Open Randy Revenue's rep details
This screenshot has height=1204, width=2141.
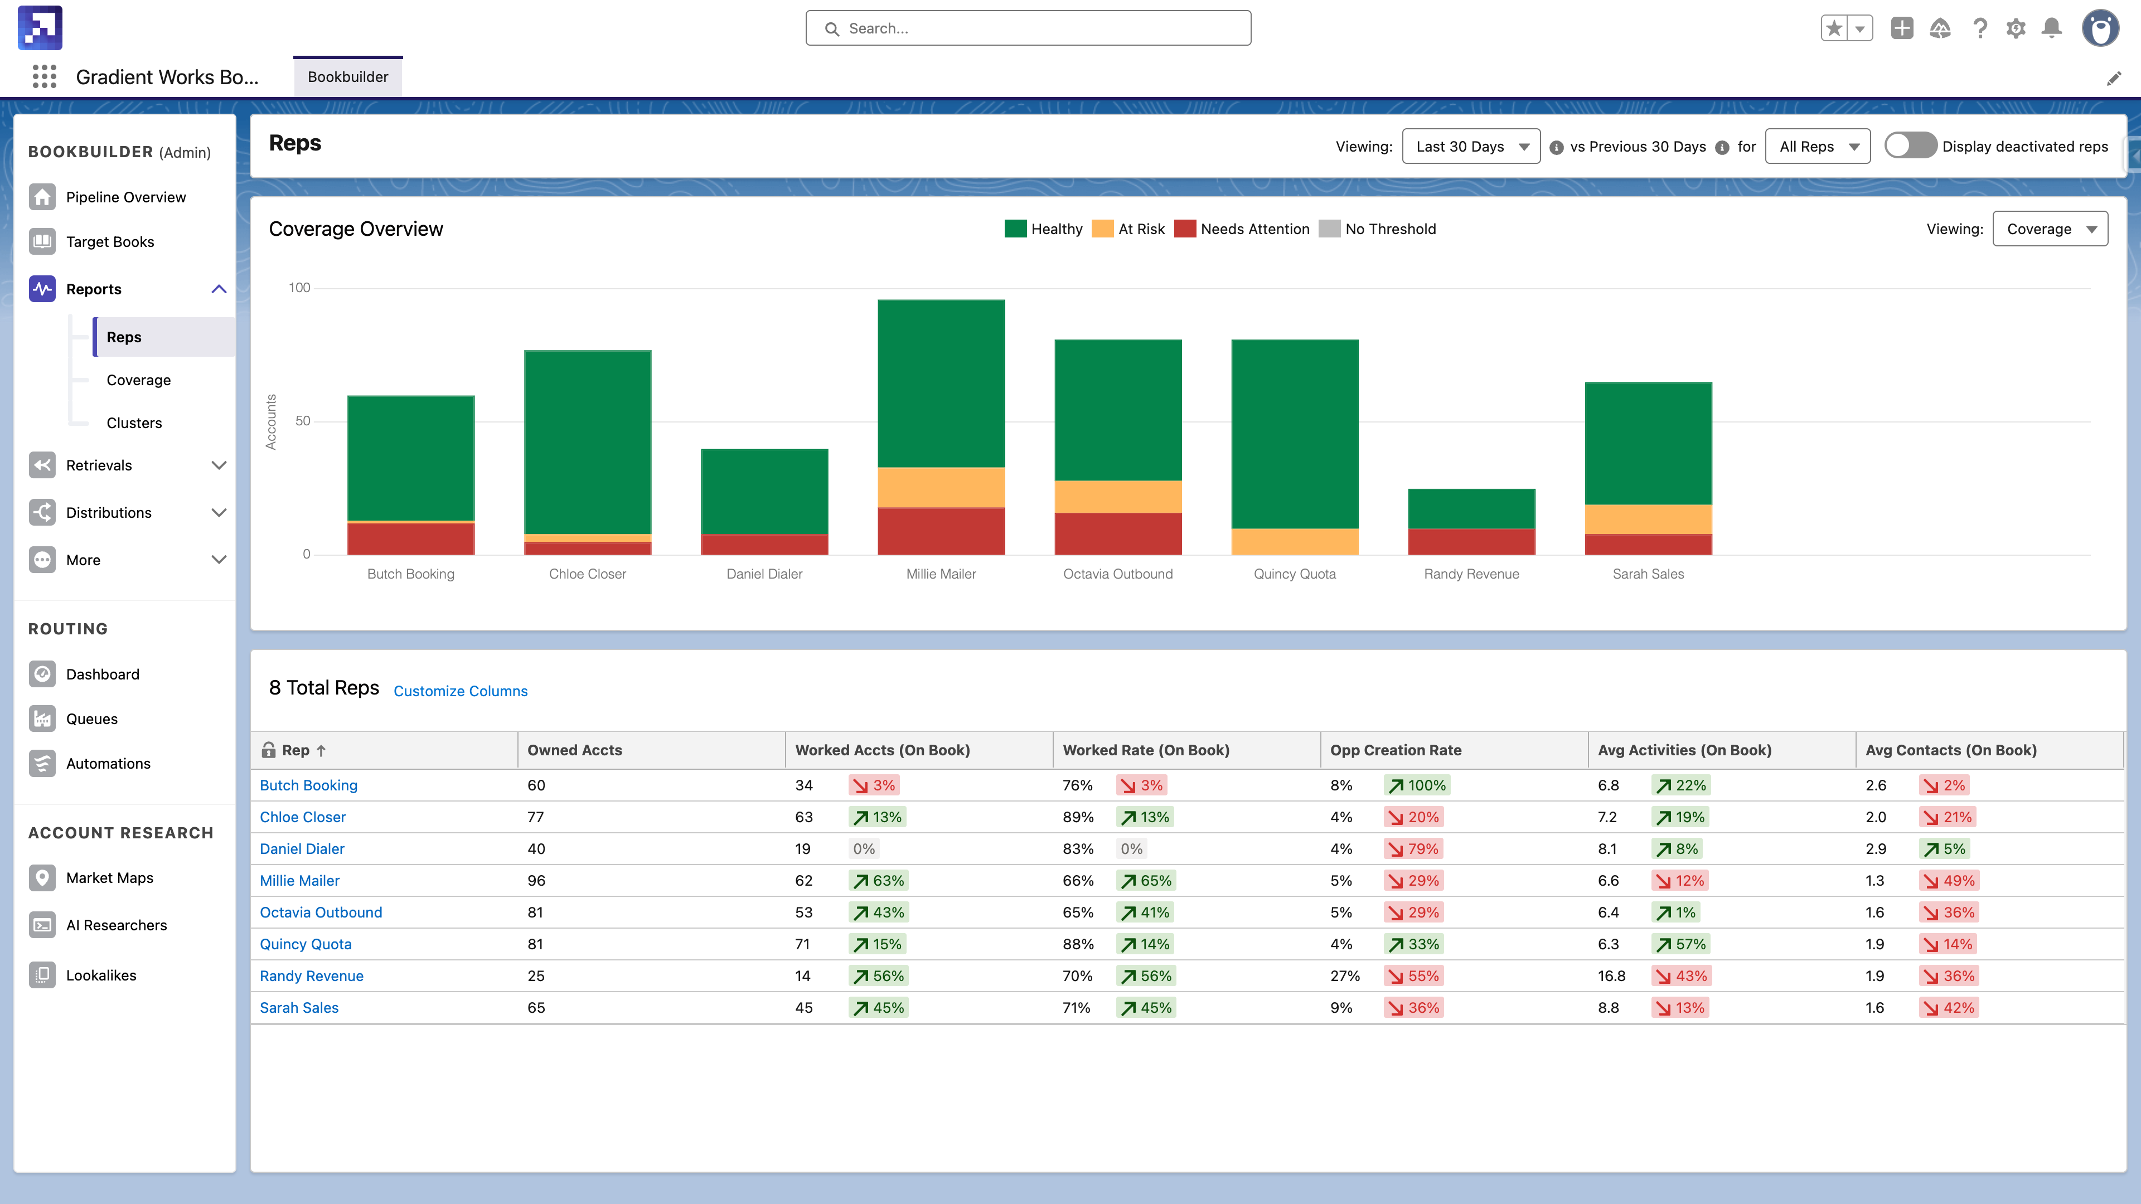pos(311,975)
